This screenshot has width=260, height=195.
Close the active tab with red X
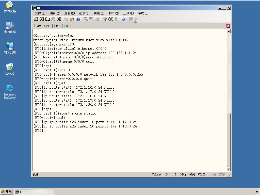click(228, 26)
